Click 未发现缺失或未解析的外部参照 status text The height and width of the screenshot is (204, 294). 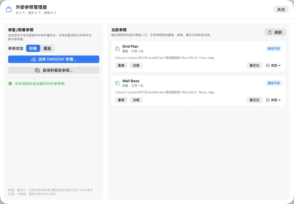[x=40, y=84]
